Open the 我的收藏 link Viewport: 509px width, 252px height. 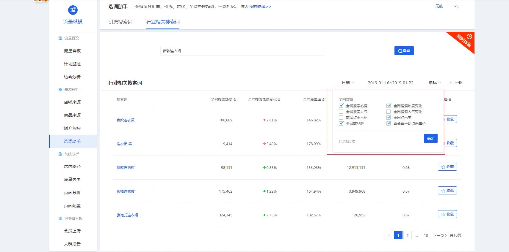[260, 7]
